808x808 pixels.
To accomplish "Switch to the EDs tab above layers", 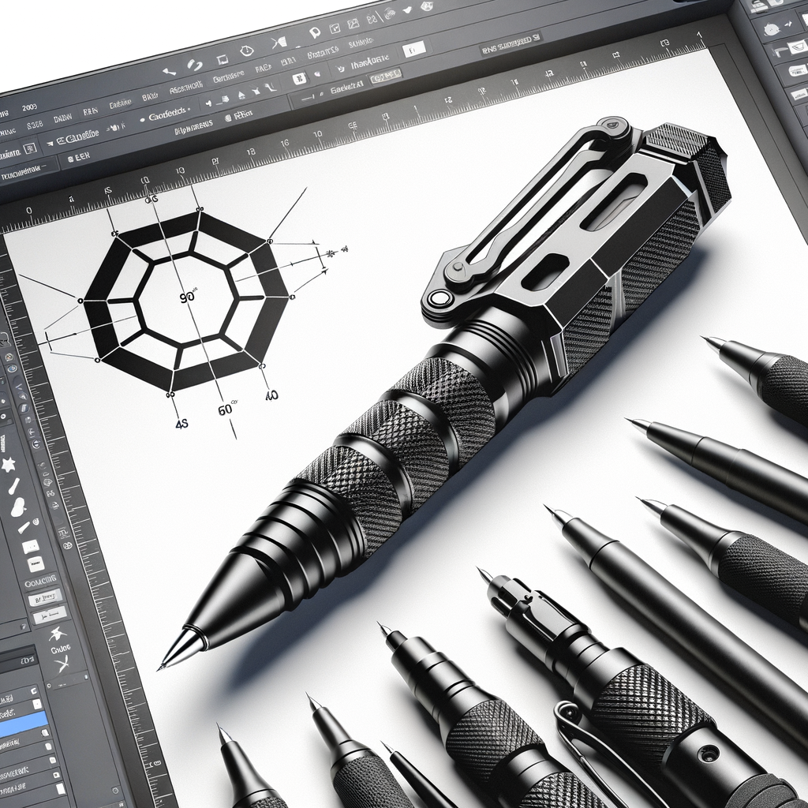I will (x=27, y=660).
